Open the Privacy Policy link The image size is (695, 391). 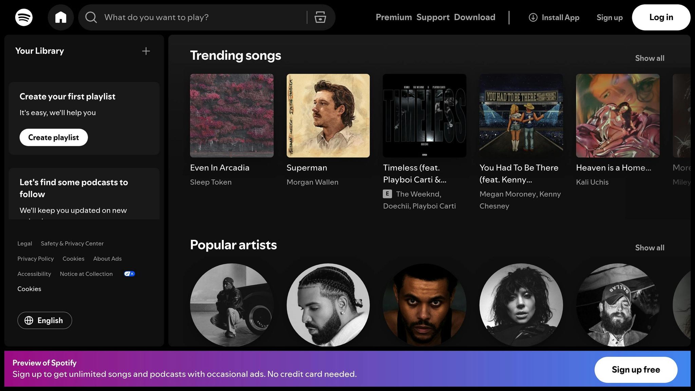click(36, 259)
